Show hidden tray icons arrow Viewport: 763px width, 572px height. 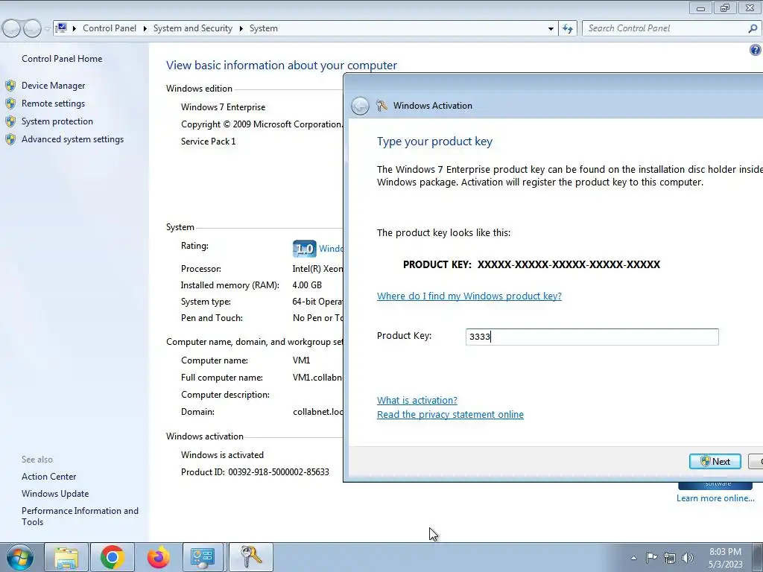point(633,558)
